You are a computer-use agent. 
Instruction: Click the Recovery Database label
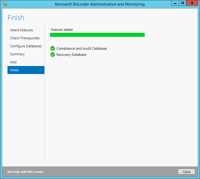[x=71, y=55]
